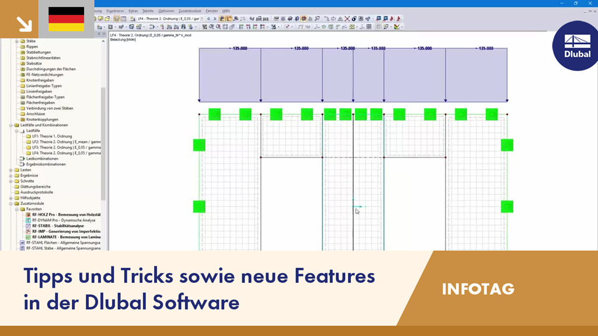The image size is (598, 336).
Task: Open the load case selector combo box
Action: pos(170,19)
